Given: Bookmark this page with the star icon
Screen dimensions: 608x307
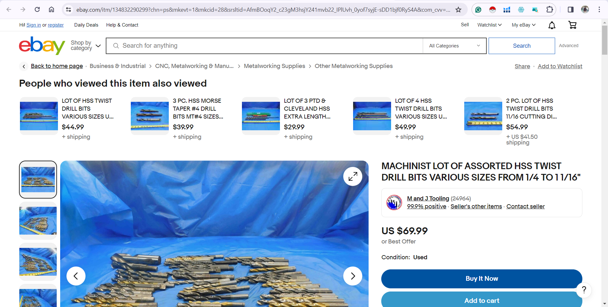Looking at the screenshot, I should [x=458, y=10].
